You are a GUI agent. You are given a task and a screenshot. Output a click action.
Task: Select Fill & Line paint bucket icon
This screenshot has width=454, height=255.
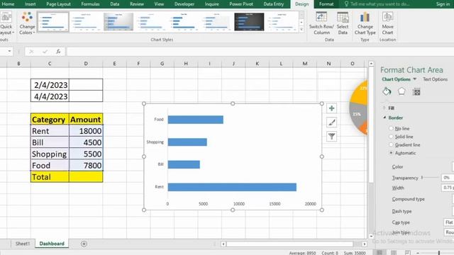click(387, 91)
